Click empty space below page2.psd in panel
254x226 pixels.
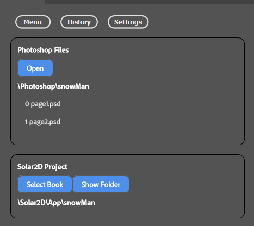point(127,135)
